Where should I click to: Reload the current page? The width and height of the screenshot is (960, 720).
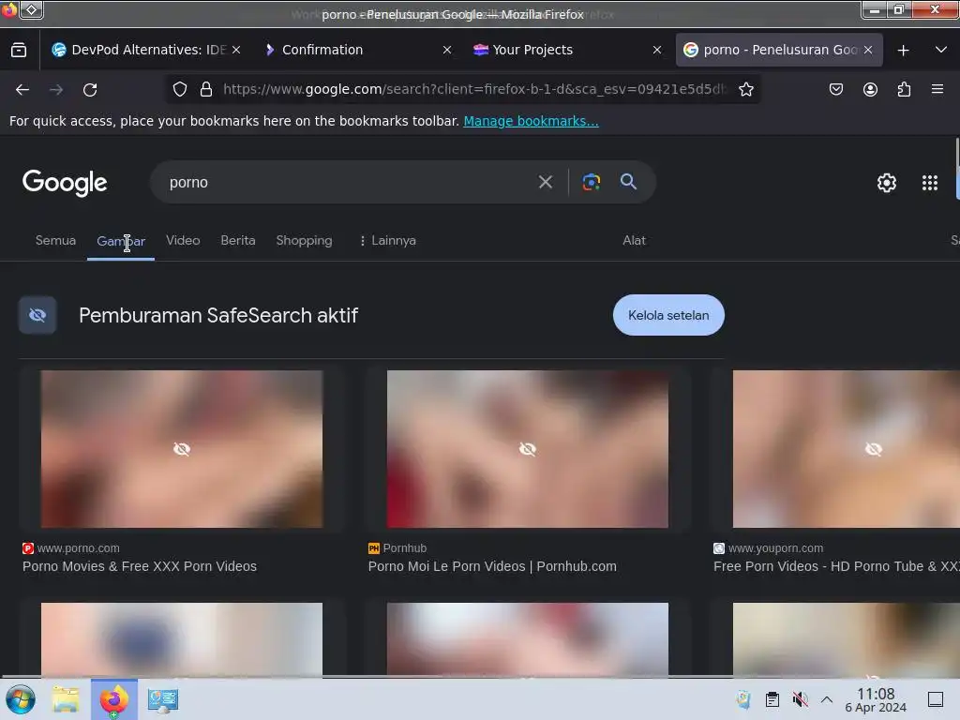[x=90, y=89]
